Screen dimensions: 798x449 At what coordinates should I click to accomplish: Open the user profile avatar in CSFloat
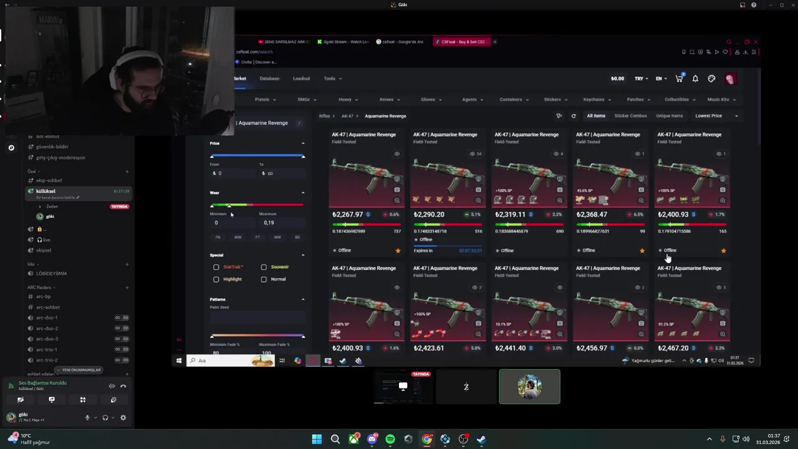pos(730,79)
